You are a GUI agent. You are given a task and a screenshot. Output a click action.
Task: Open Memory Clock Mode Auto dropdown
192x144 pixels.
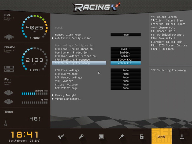click(126, 35)
